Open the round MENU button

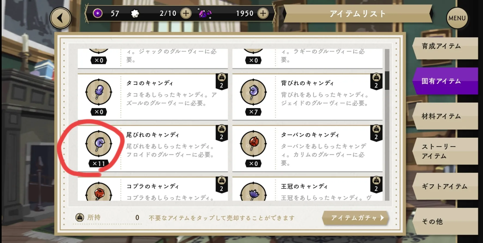pyautogui.click(x=457, y=18)
